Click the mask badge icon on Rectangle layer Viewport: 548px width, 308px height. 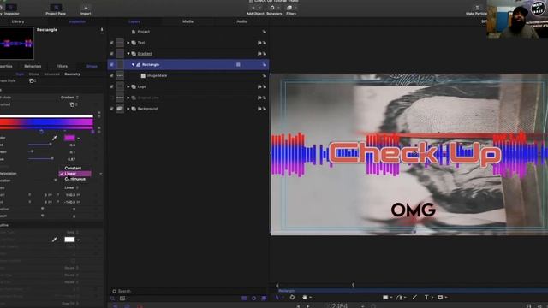(238, 65)
